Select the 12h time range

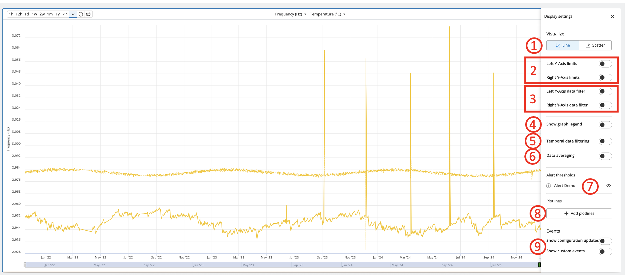[19, 14]
